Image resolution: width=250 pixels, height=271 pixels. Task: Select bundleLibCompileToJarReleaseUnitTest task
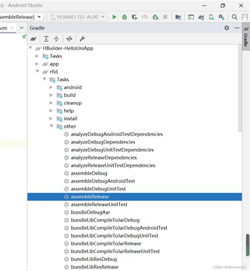point(115,252)
